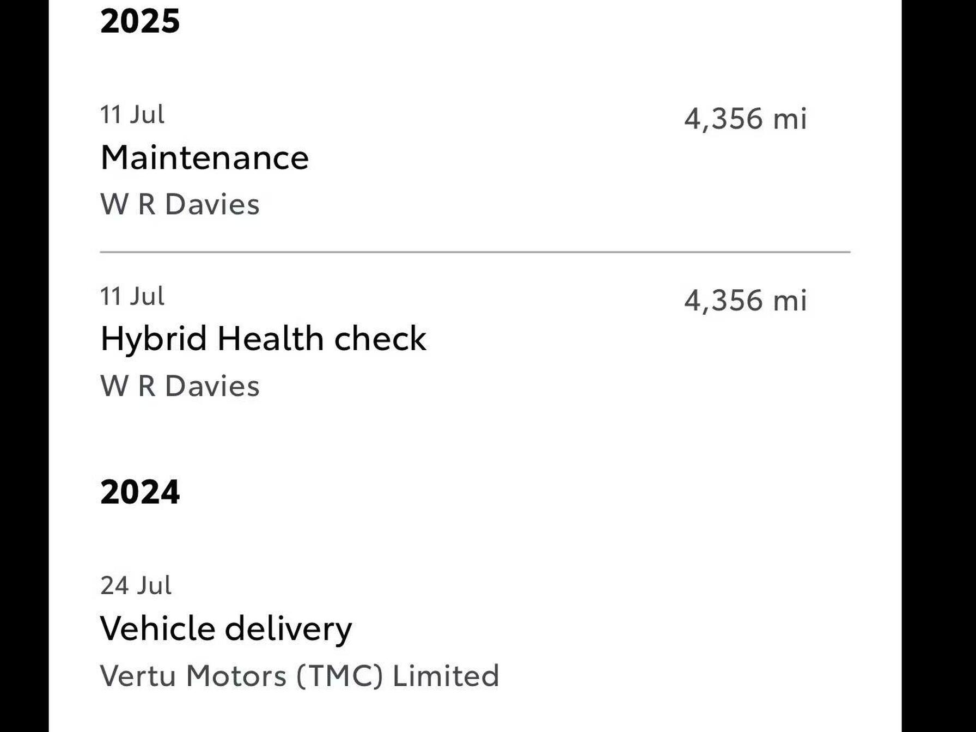Click the 4,356 mi mileage beside Maintenance
976x732 pixels.
coord(745,119)
